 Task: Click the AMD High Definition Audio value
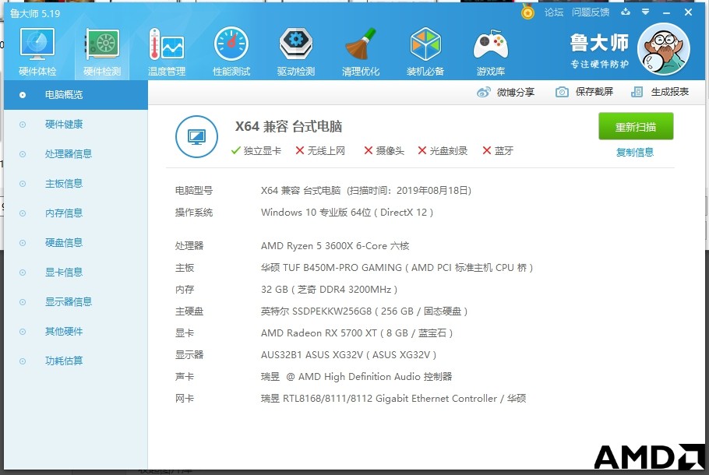356,376
